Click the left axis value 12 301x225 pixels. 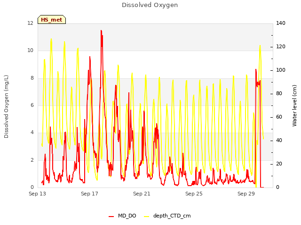(x=30, y=23)
